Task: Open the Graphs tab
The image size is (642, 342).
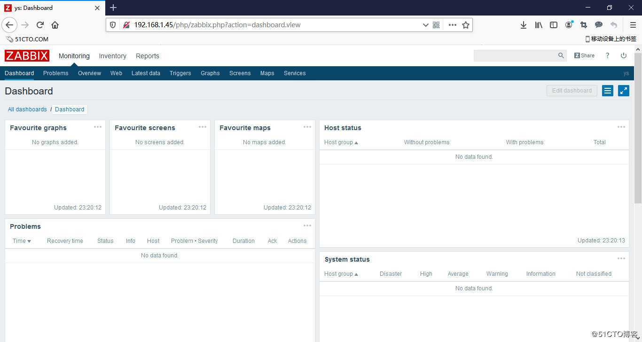Action: 210,73
